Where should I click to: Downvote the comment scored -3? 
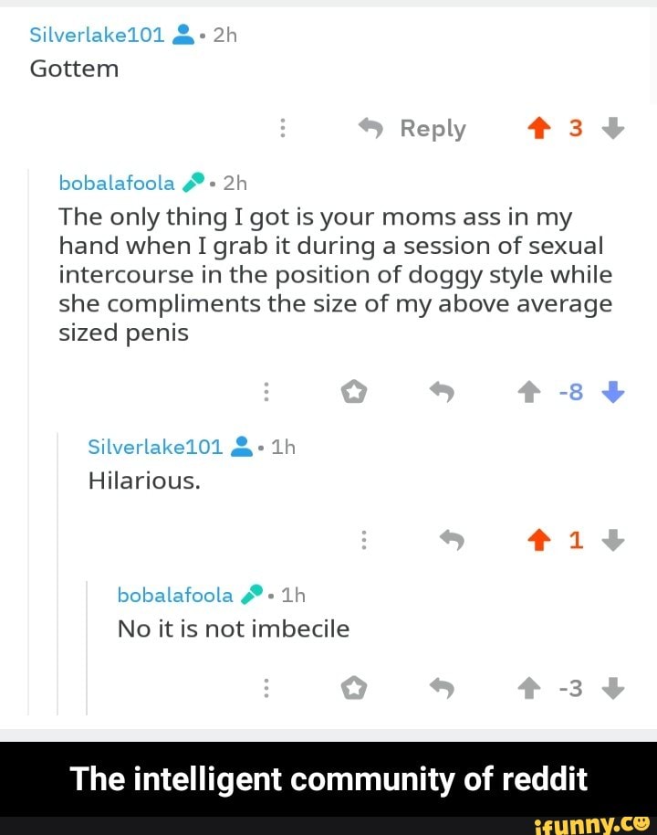click(x=614, y=689)
